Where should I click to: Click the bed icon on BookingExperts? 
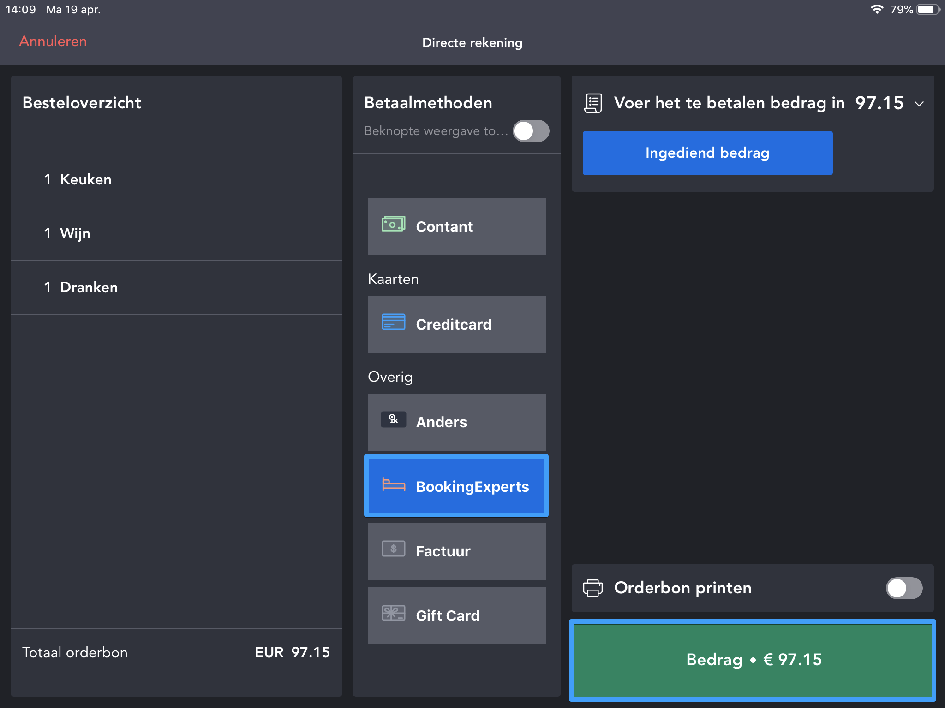pyautogui.click(x=393, y=484)
